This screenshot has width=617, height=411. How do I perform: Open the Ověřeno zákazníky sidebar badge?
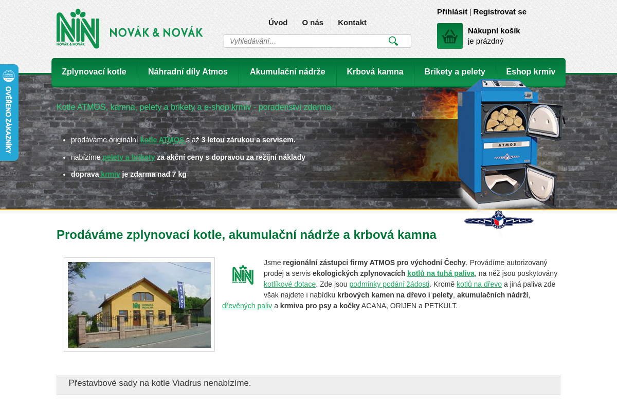(9, 112)
